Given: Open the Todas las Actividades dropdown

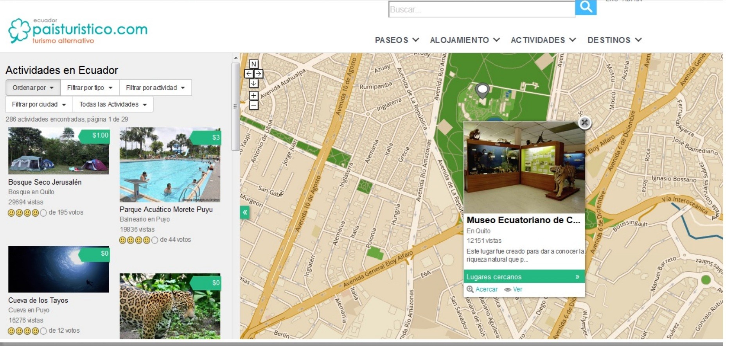Looking at the screenshot, I should click(x=113, y=104).
